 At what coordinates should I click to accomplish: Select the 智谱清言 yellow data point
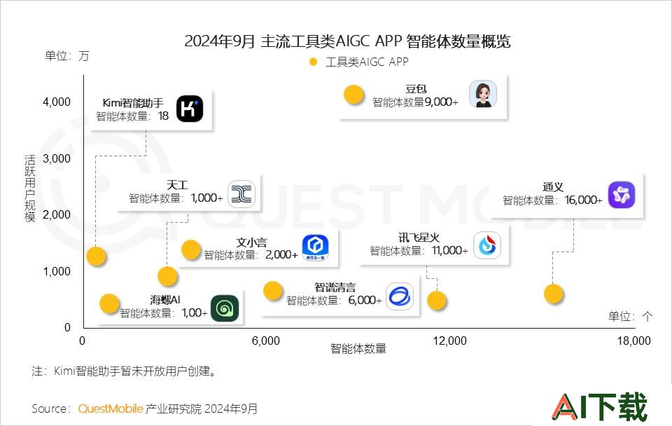[x=273, y=291]
